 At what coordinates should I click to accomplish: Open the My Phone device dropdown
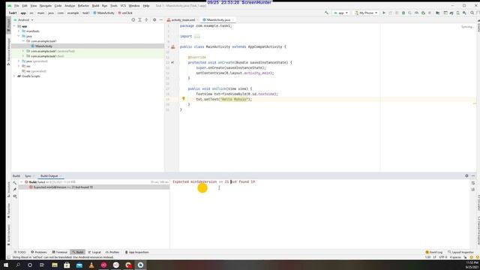click(366, 13)
